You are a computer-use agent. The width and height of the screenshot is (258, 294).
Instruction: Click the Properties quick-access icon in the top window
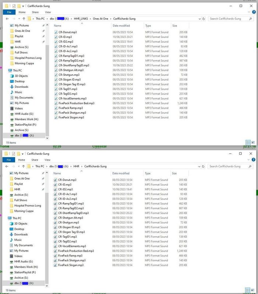click(x=14, y=6)
